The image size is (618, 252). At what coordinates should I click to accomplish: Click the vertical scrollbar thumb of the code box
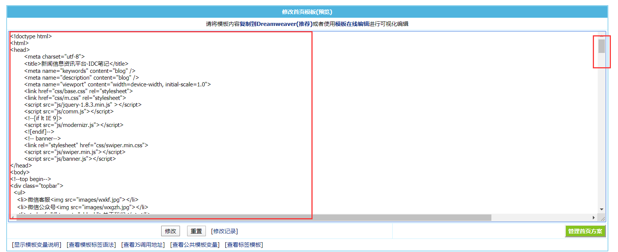601,46
